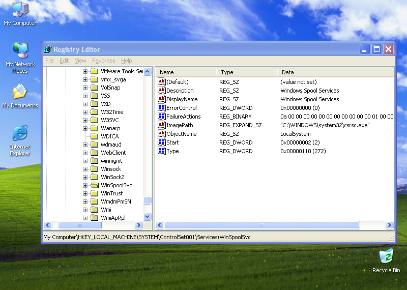Viewport: 407px width, 290px height.
Task: Open the Edit menu
Action: tap(64, 61)
